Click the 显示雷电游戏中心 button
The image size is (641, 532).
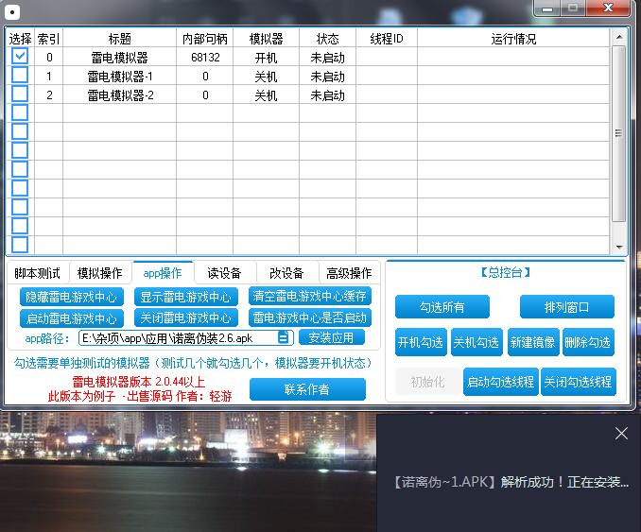[186, 297]
